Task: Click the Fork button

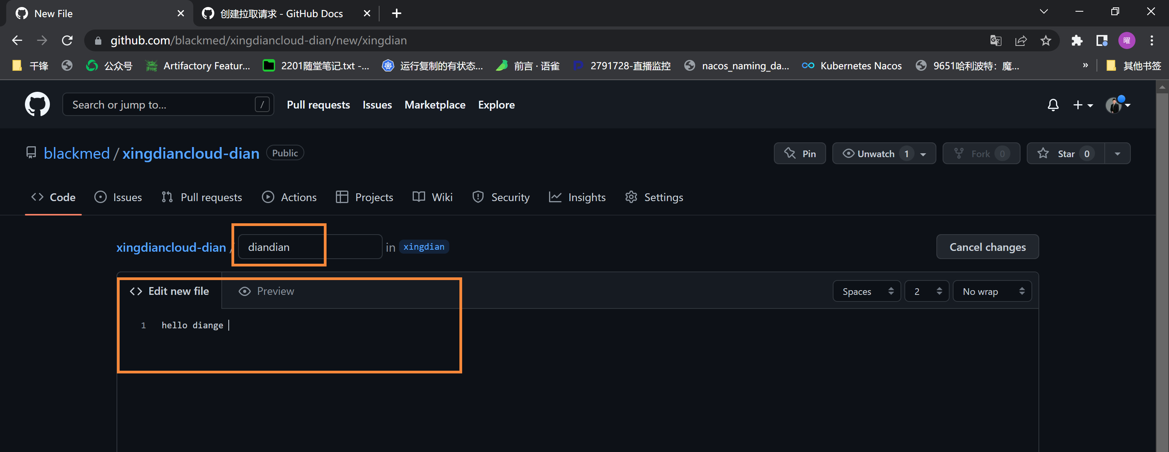Action: point(981,154)
